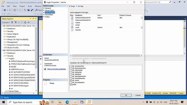Check the AdventureWorks2019 map checkbox
The width and height of the screenshot is (187, 105).
[72, 20]
